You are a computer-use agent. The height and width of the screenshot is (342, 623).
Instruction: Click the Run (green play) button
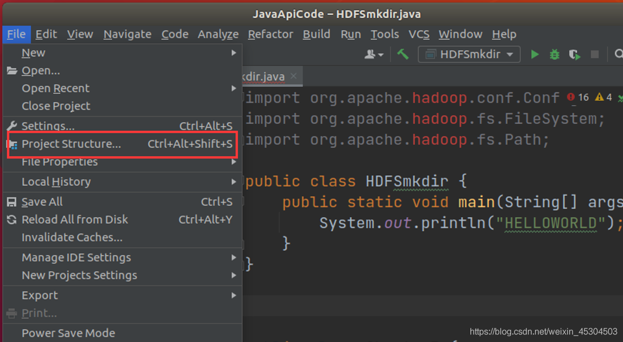535,54
